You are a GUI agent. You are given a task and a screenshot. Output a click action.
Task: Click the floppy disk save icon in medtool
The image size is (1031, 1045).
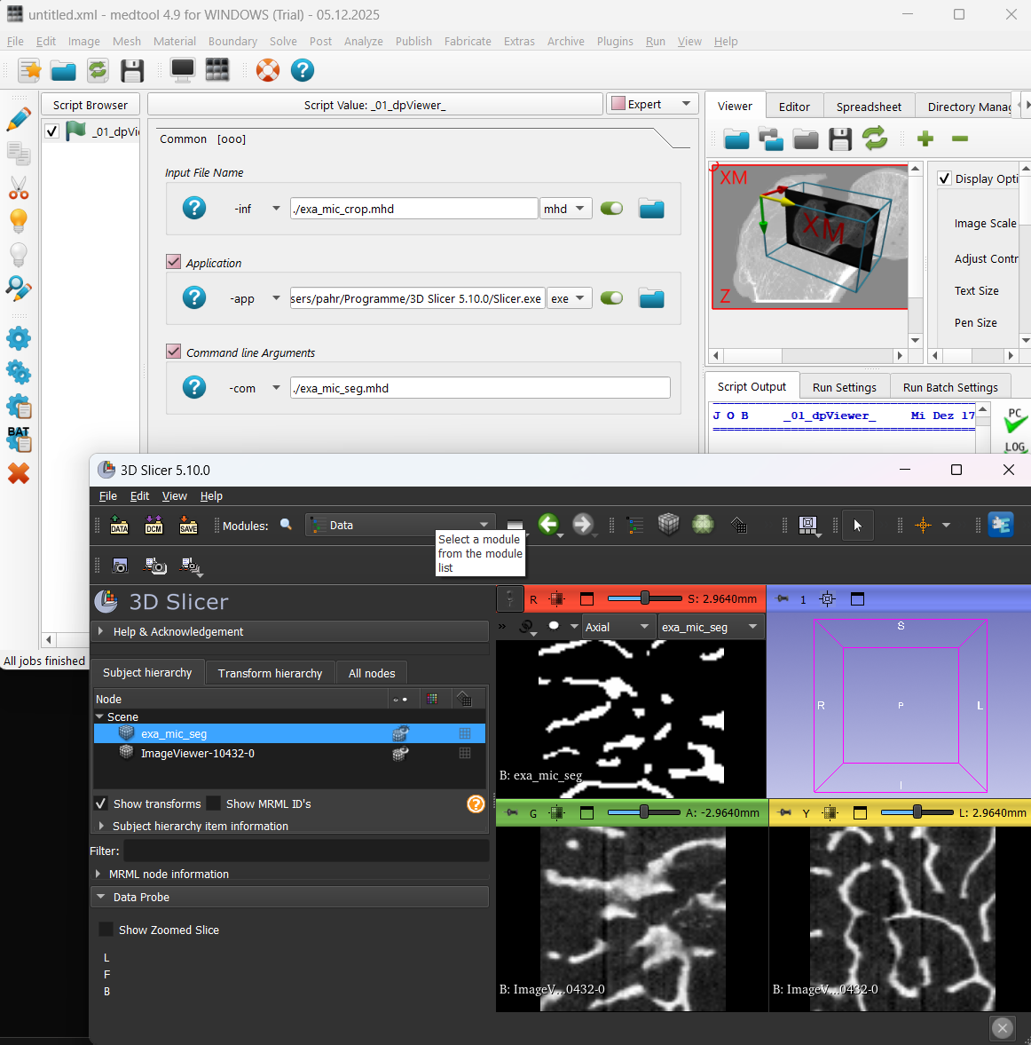coord(132,70)
